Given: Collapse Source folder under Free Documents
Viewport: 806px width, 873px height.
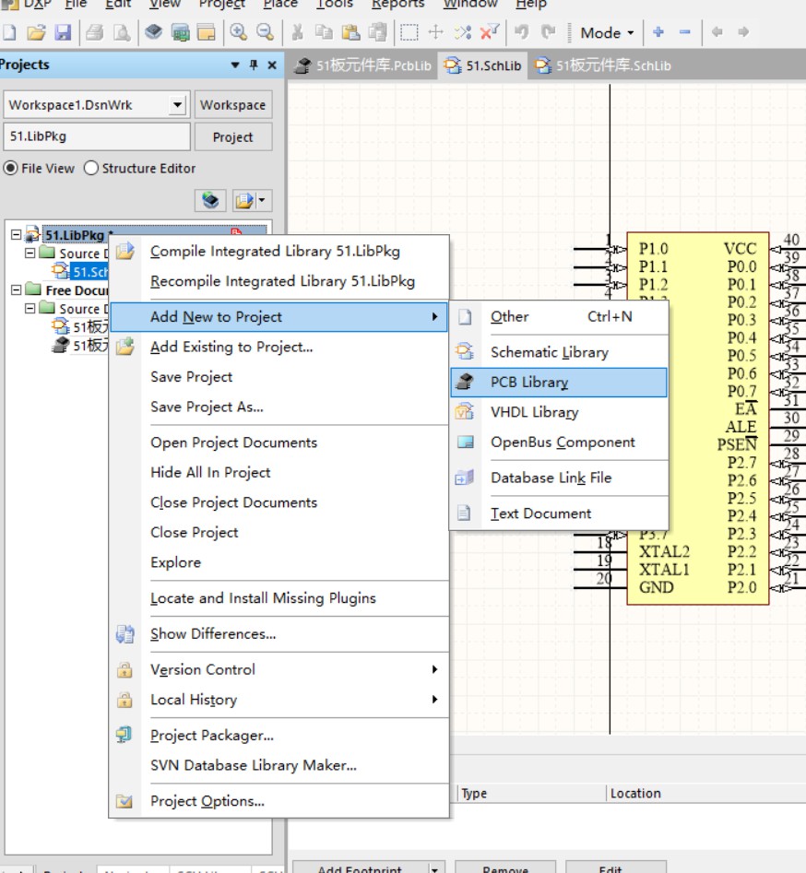Looking at the screenshot, I should (30, 308).
